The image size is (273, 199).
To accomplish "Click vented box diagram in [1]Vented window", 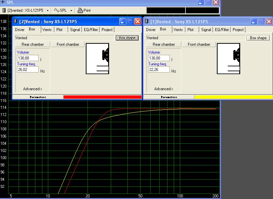I will coord(229,59).
